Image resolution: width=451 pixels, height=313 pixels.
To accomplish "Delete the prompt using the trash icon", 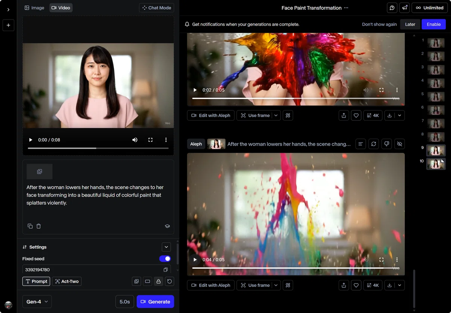I will click(x=39, y=226).
